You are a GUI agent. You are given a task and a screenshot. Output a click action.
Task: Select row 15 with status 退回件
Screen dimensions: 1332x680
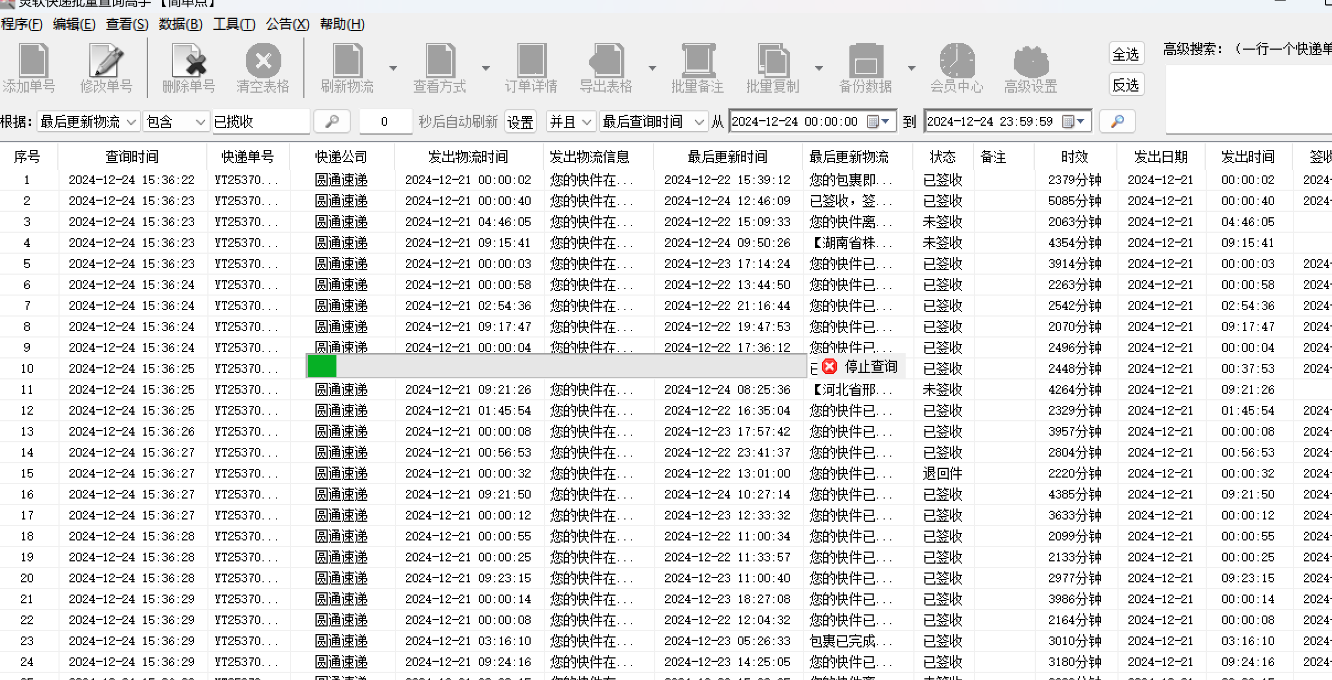(x=666, y=473)
